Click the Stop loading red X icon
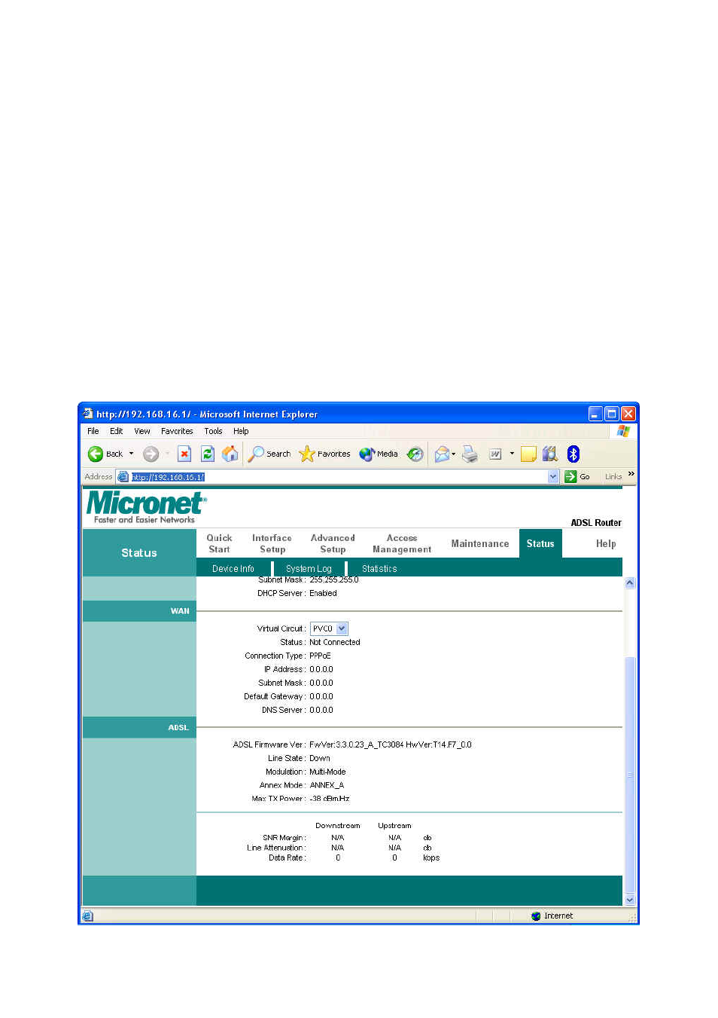Viewport: 718px width, 1018px height. [x=184, y=454]
